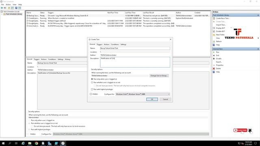Image resolution: width=260 pixels, height=146 pixels.
Task: Open the History tab in the lower details pane
Action: 67,59
